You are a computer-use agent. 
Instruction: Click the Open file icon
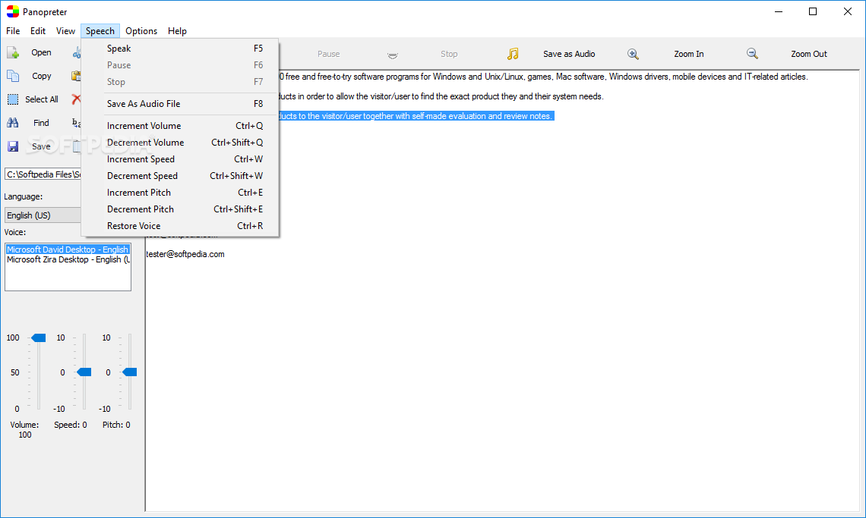point(13,52)
